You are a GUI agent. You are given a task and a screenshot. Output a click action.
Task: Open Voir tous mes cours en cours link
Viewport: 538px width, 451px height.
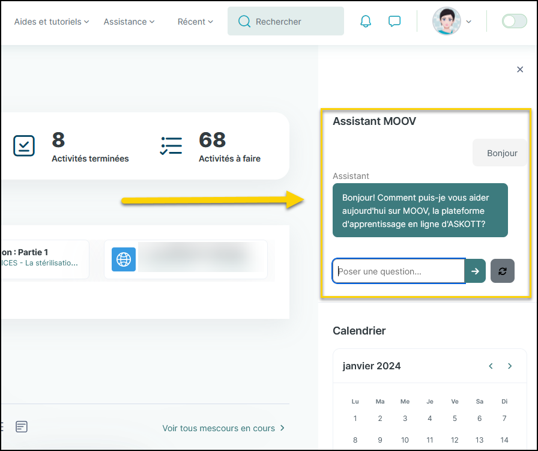coord(223,428)
